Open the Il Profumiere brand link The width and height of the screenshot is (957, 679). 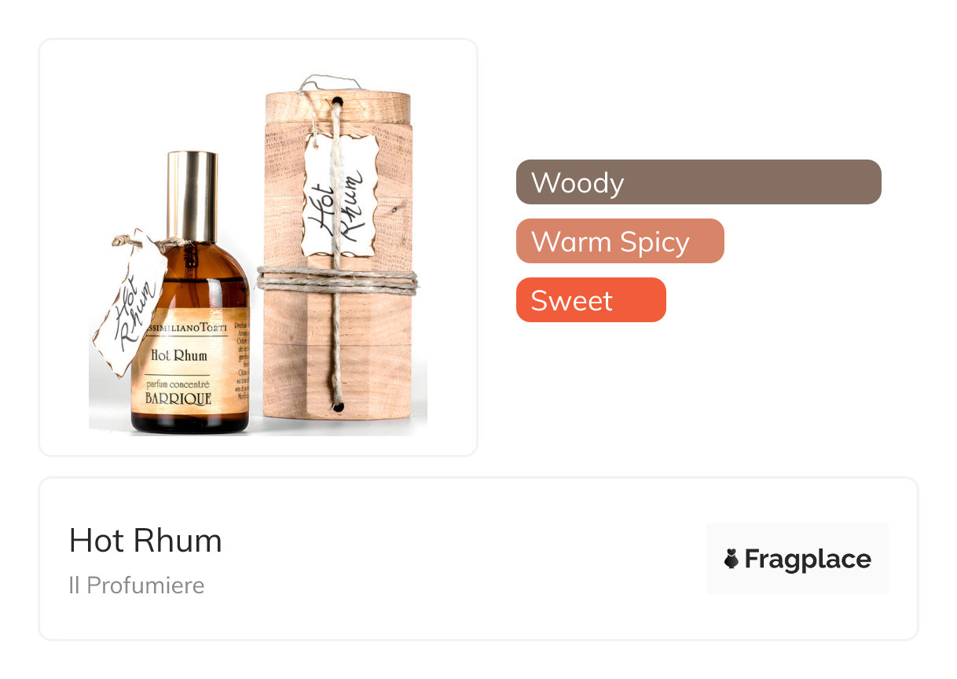coord(137,585)
